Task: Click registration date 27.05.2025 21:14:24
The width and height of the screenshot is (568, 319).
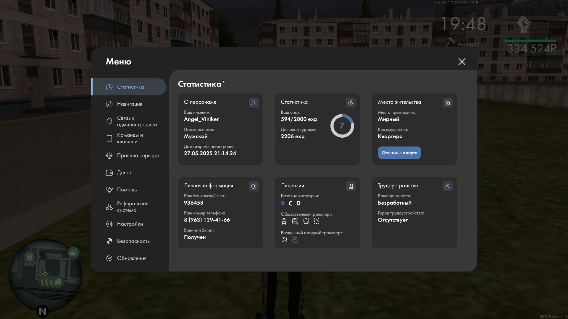Action: [x=210, y=153]
